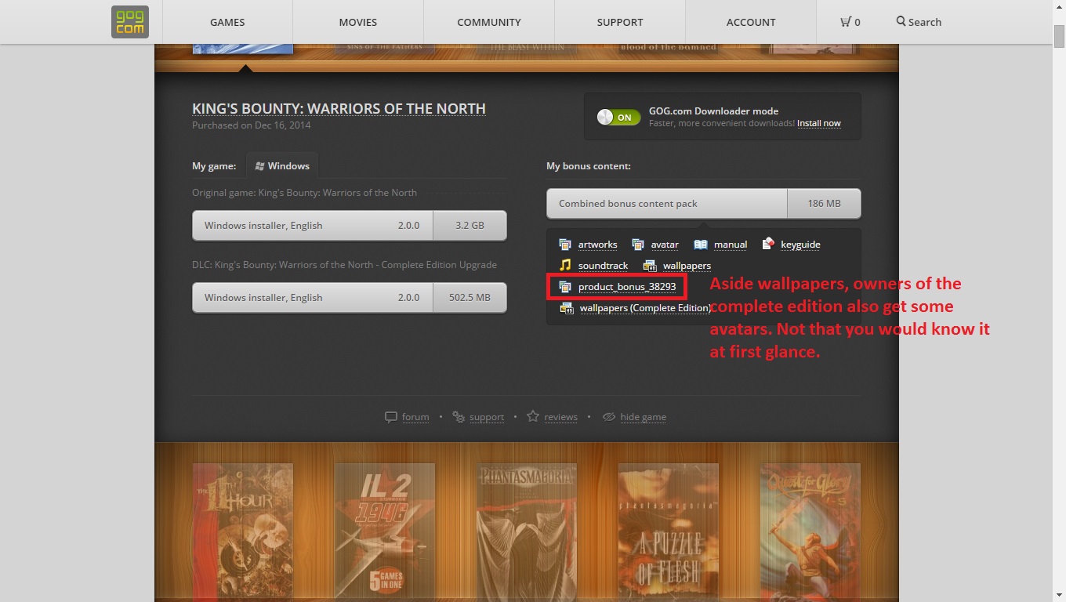Select the Blood of the Damned cover
The height and width of the screenshot is (602, 1066).
(x=669, y=49)
